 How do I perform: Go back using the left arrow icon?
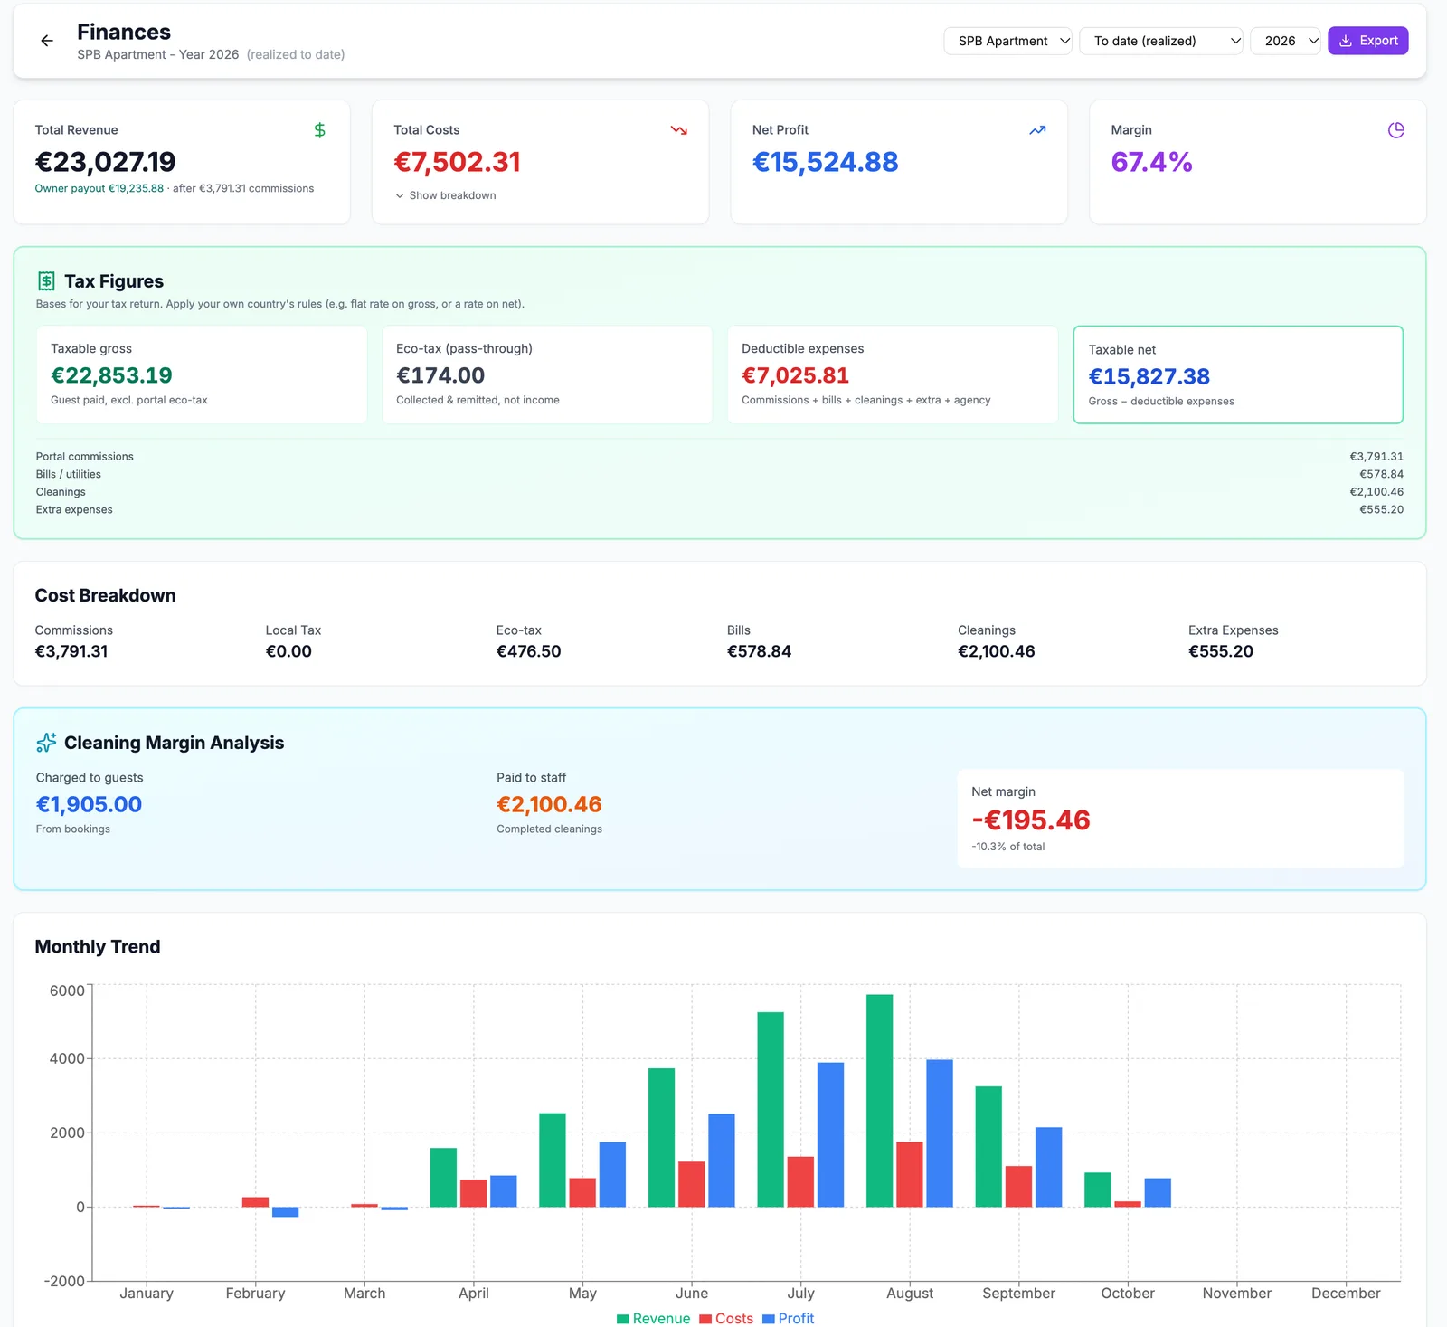(47, 41)
